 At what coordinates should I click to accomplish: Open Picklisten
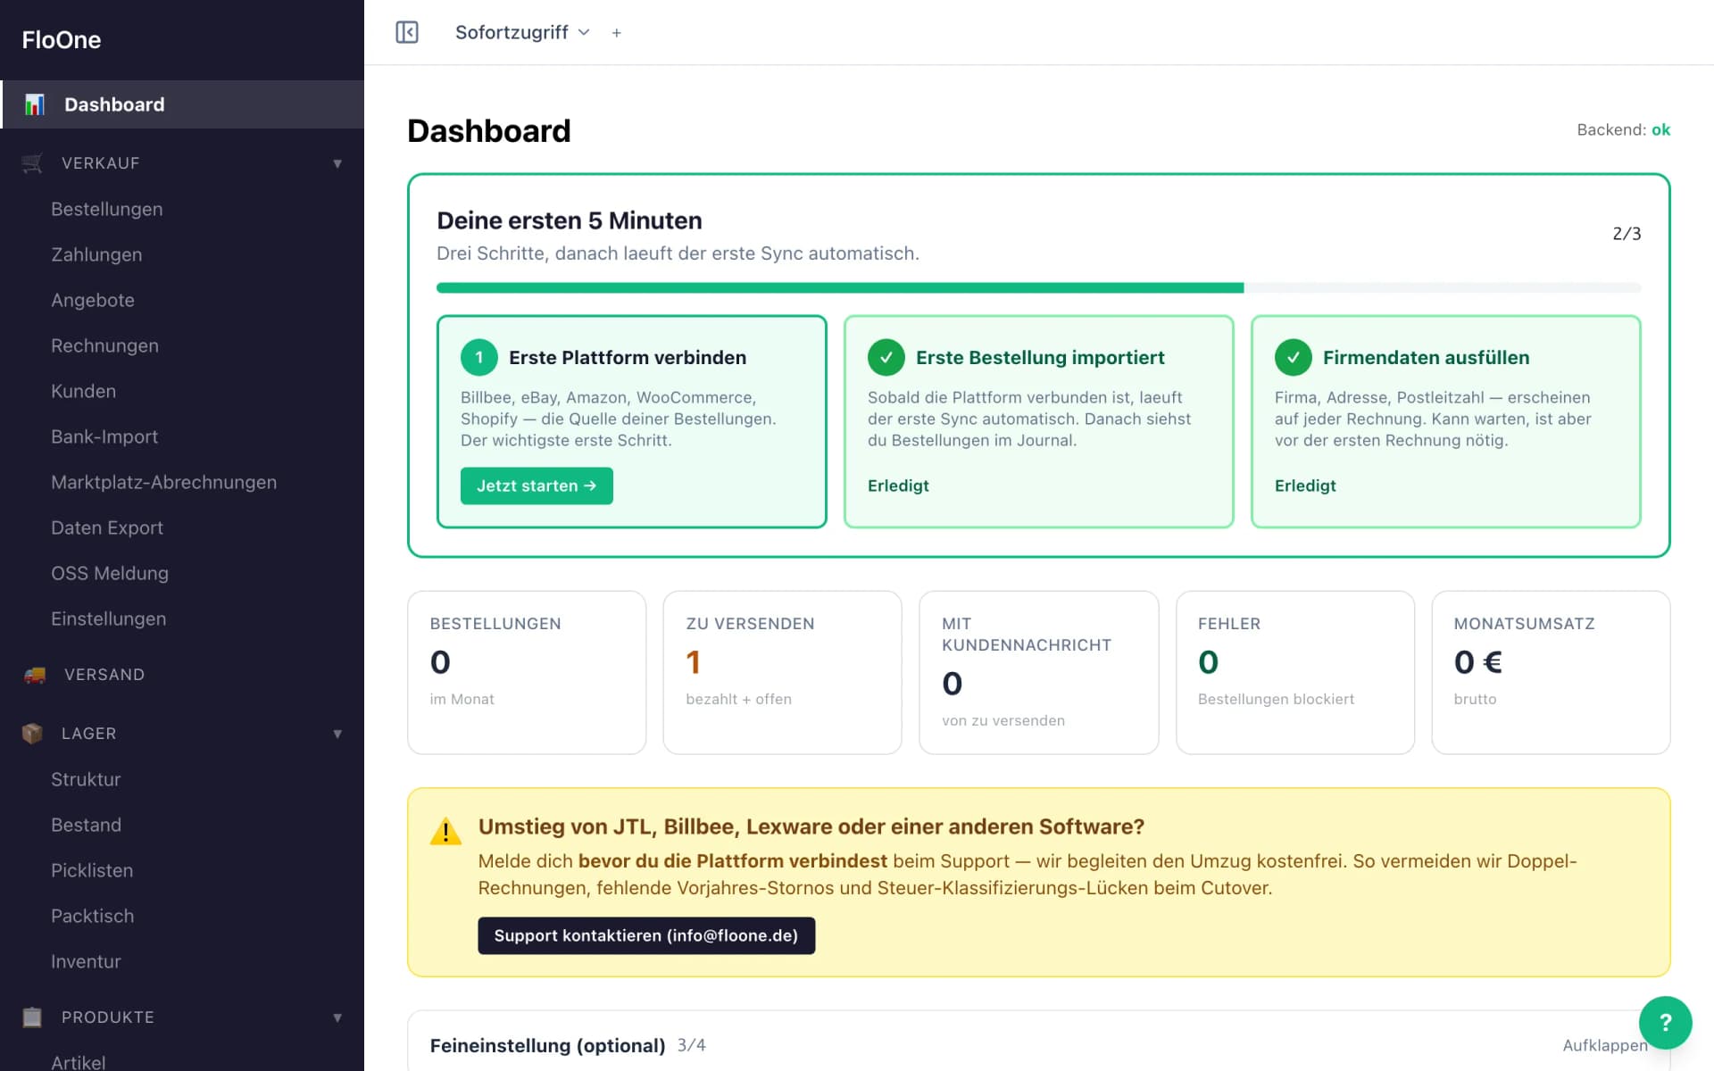coord(92,870)
